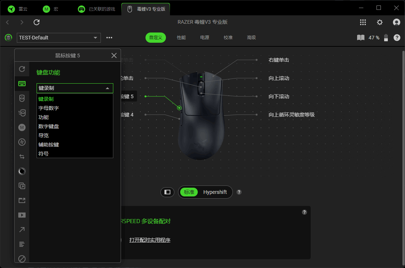Select the sensitivity mouse icon in sidebar
The image size is (405, 268).
[22, 113]
